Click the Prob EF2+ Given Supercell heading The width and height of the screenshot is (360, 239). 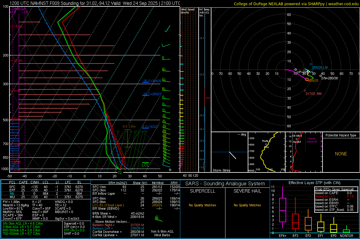(x=334, y=189)
